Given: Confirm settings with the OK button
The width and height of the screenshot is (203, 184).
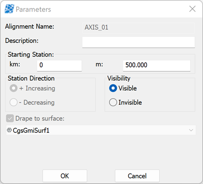Looking at the screenshot, I should pos(65,176).
